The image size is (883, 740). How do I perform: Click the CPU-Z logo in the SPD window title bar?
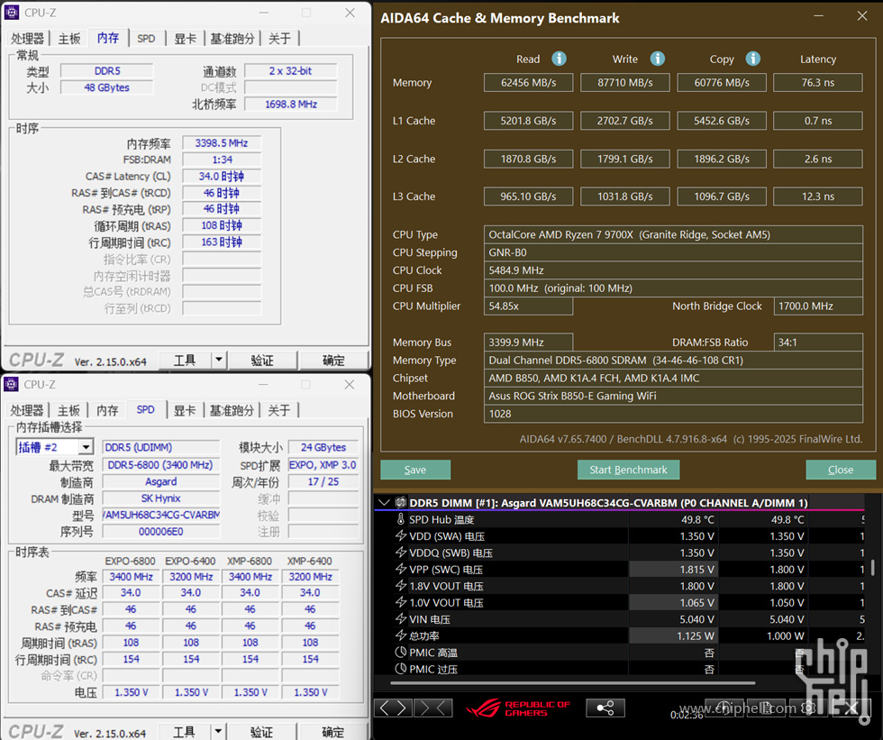point(11,384)
